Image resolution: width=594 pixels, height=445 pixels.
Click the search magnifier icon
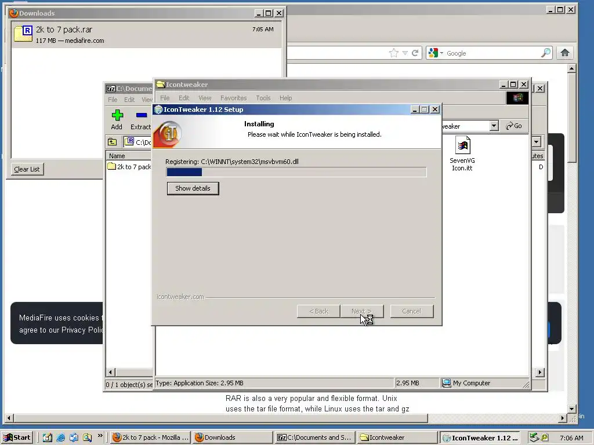click(x=545, y=53)
